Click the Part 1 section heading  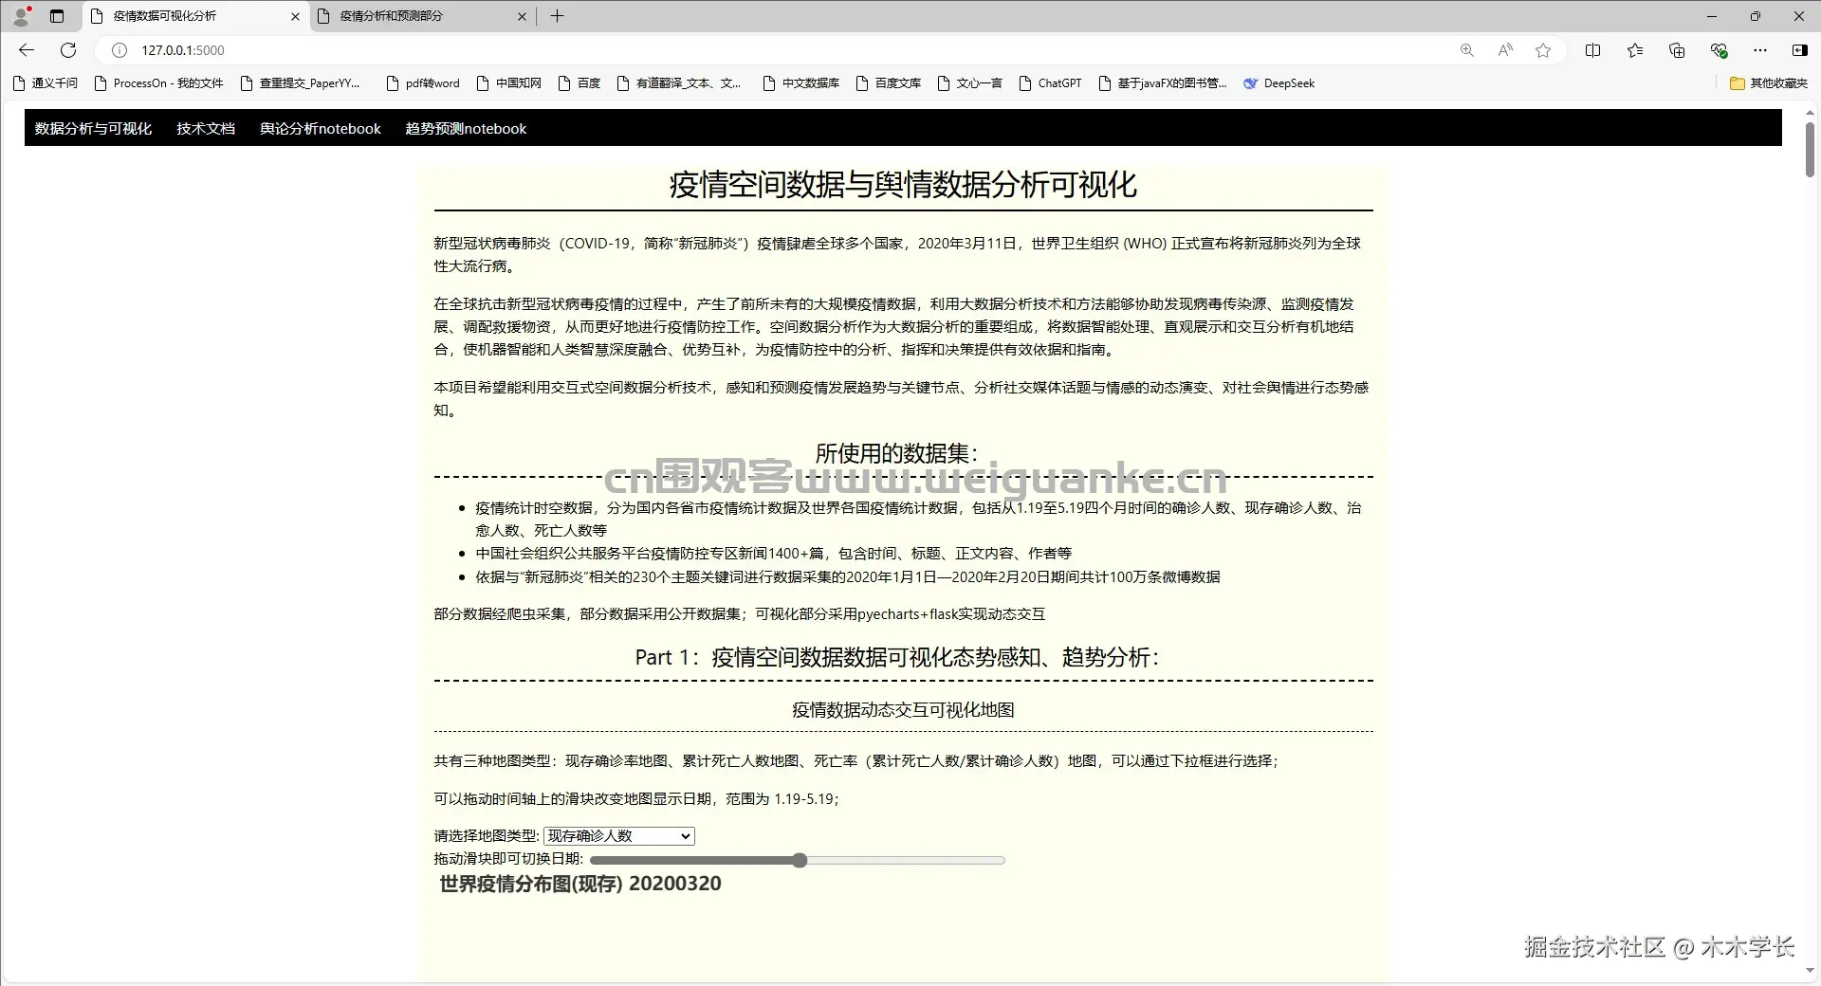click(897, 658)
